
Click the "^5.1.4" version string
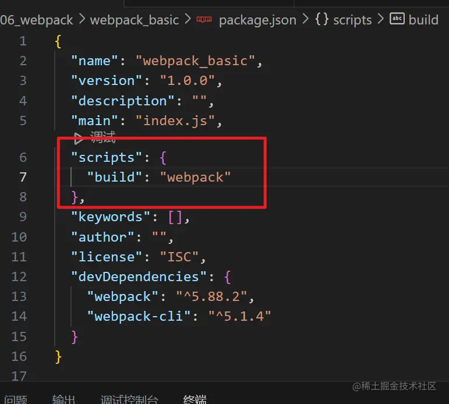tap(239, 316)
